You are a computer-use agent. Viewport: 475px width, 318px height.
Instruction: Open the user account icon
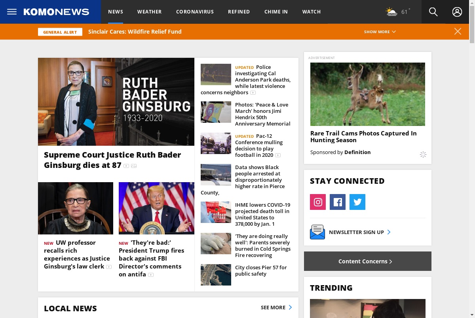pyautogui.click(x=457, y=12)
